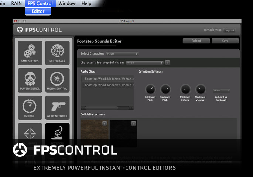Click the audio clips horizontal scrollbar thumb

click(102, 108)
